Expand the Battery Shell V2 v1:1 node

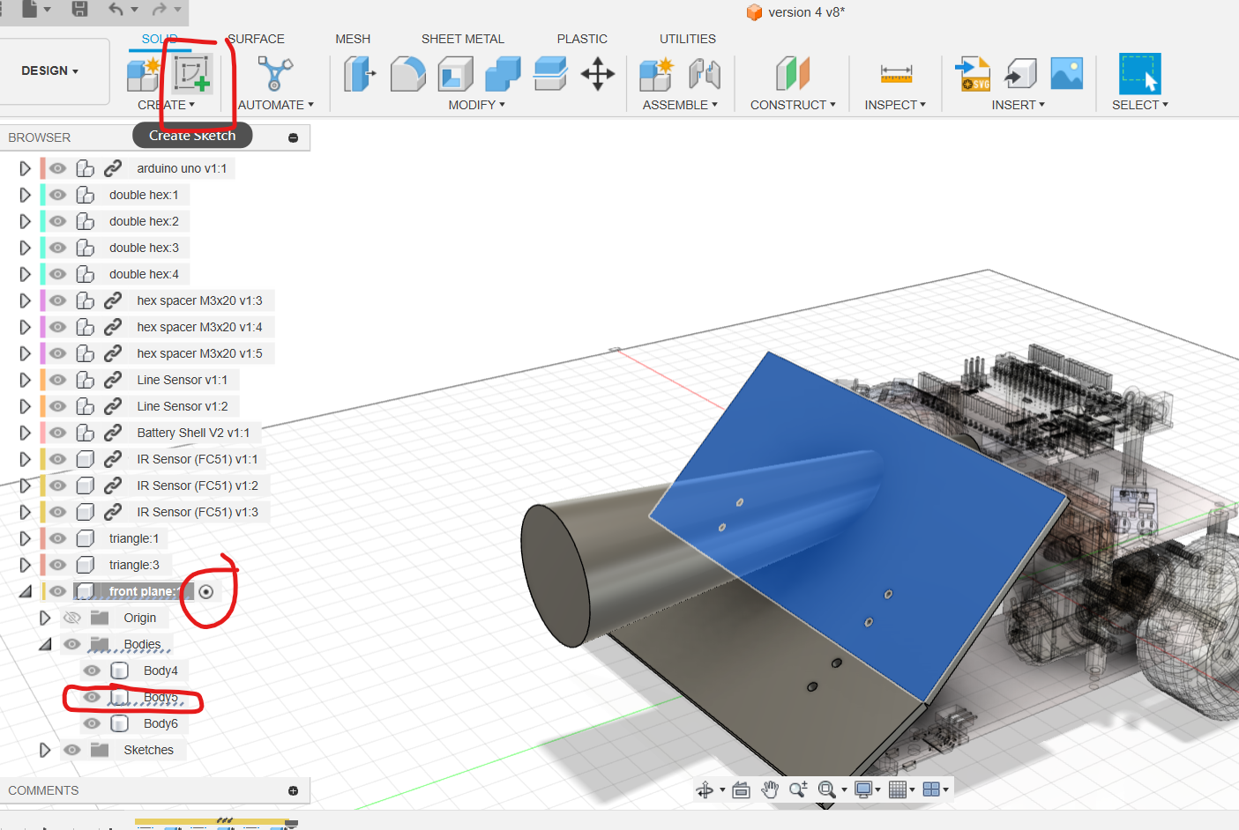[25, 433]
